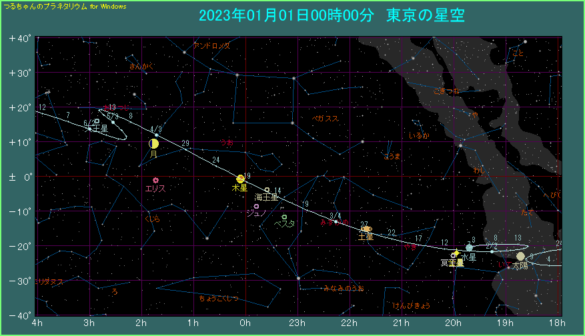This screenshot has height=336, width=585.
Task: Click the みなみのうお constellation label
Action: [344, 288]
